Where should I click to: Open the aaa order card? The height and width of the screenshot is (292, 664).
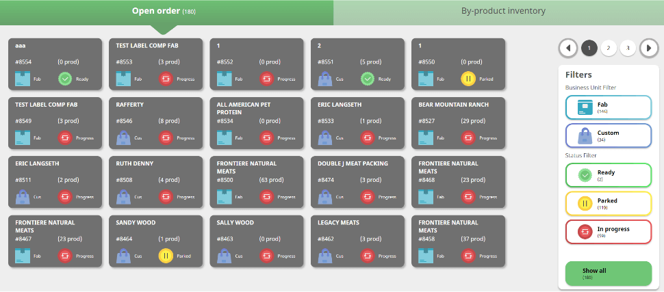[x=55, y=64]
